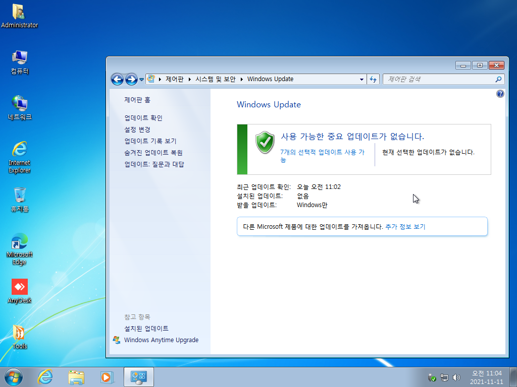Open 설정 변경 in sidebar
The image size is (517, 387).
(137, 130)
